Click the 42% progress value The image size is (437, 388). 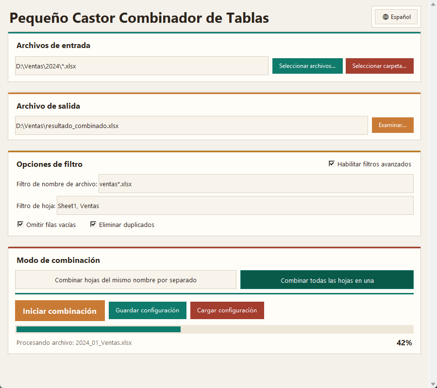[x=404, y=342]
